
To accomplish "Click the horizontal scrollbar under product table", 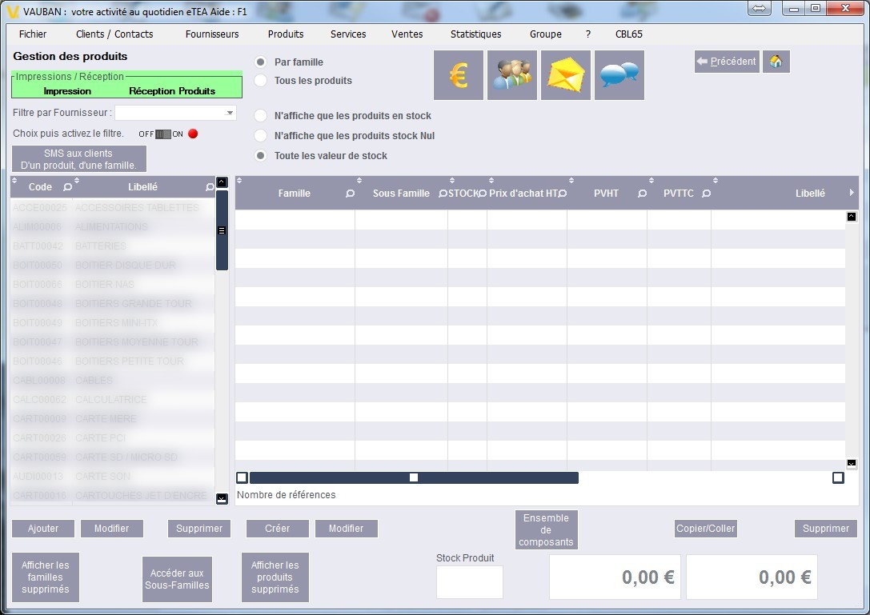I will pyautogui.click(x=414, y=477).
